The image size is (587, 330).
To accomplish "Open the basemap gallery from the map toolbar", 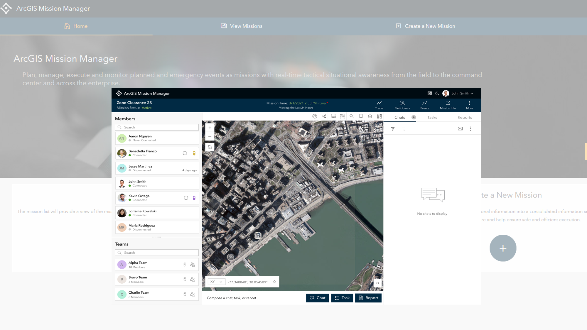I will click(x=379, y=116).
